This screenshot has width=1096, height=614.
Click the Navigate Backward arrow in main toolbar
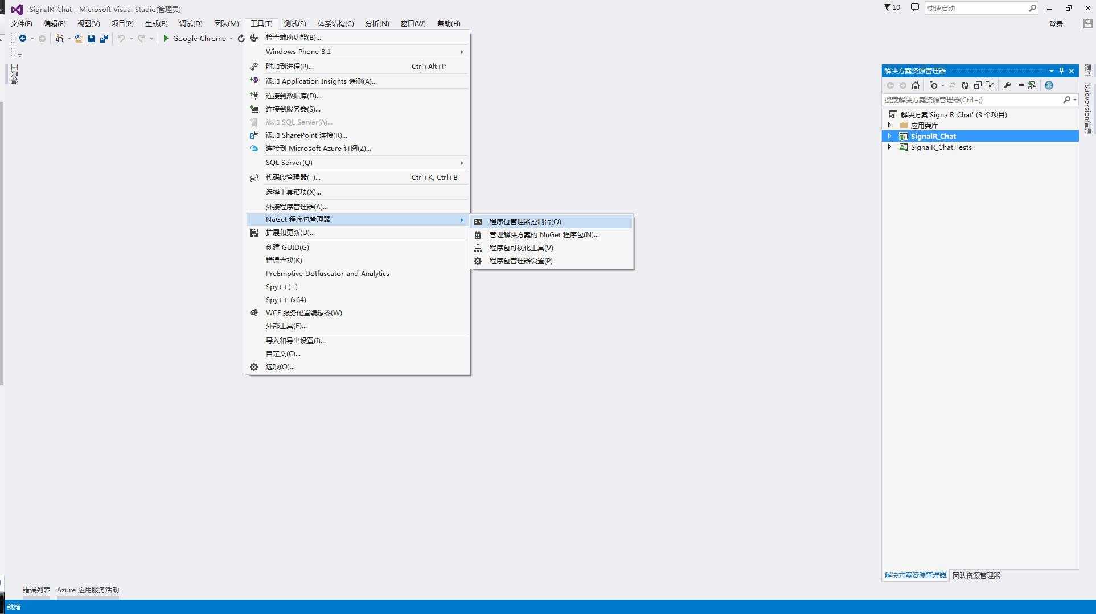[x=23, y=38]
